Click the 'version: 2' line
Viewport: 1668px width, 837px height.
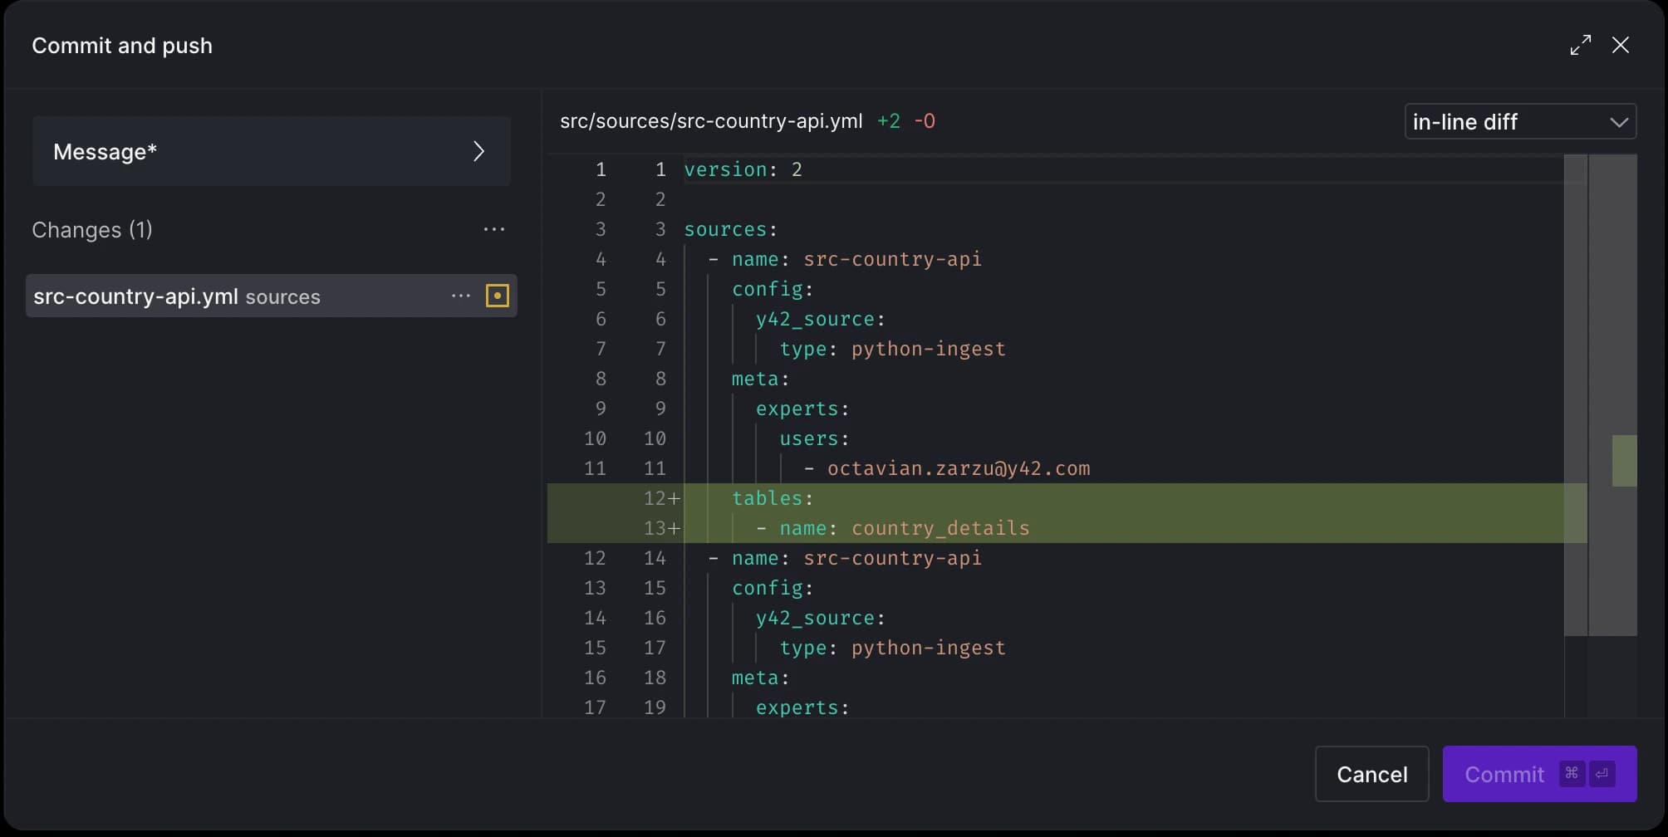point(743,169)
